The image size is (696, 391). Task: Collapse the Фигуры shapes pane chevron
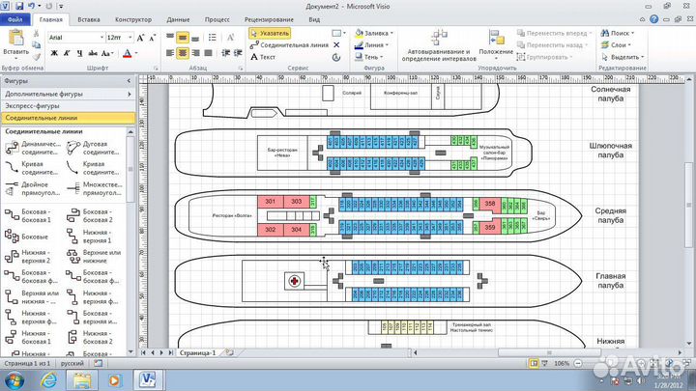coord(130,81)
